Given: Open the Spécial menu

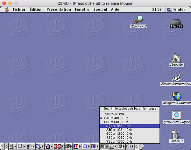Looking at the screenshot, I should (100, 10).
